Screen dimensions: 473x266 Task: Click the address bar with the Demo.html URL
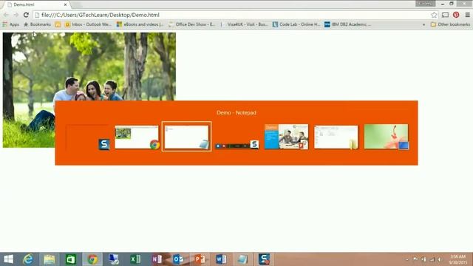pos(232,15)
